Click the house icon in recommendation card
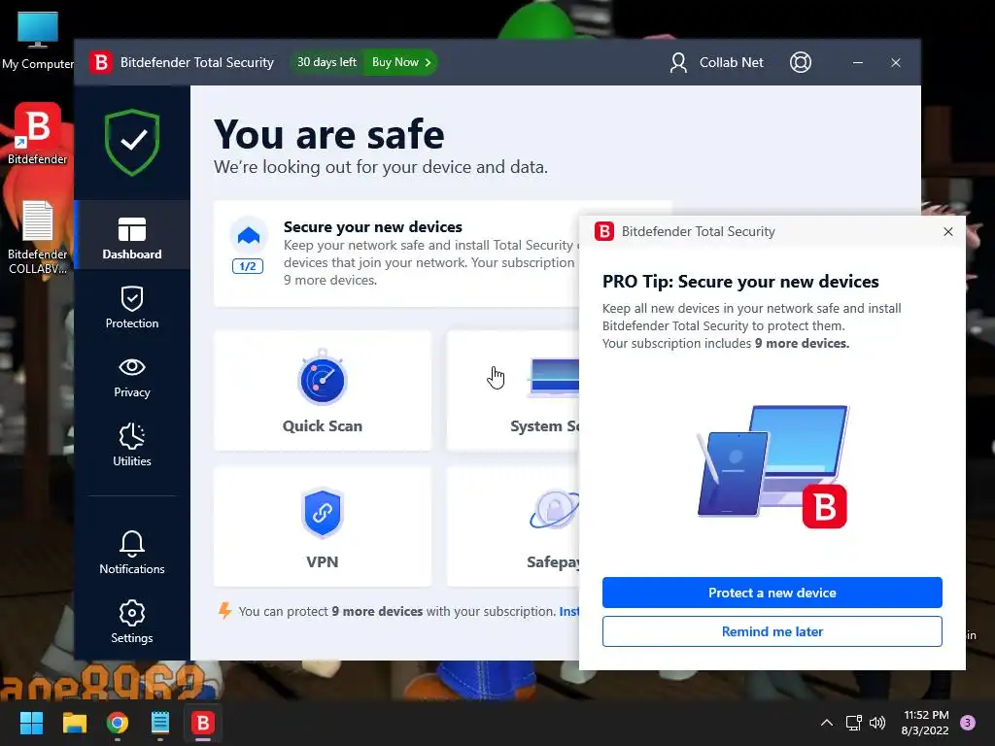This screenshot has height=746, width=995. pyautogui.click(x=248, y=235)
